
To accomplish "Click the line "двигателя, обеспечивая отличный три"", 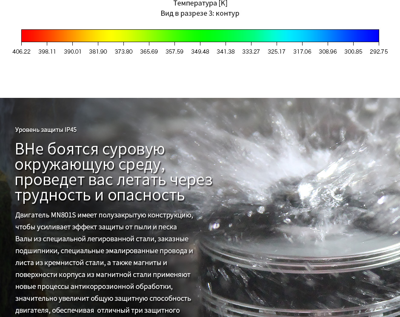I will click(98, 310).
